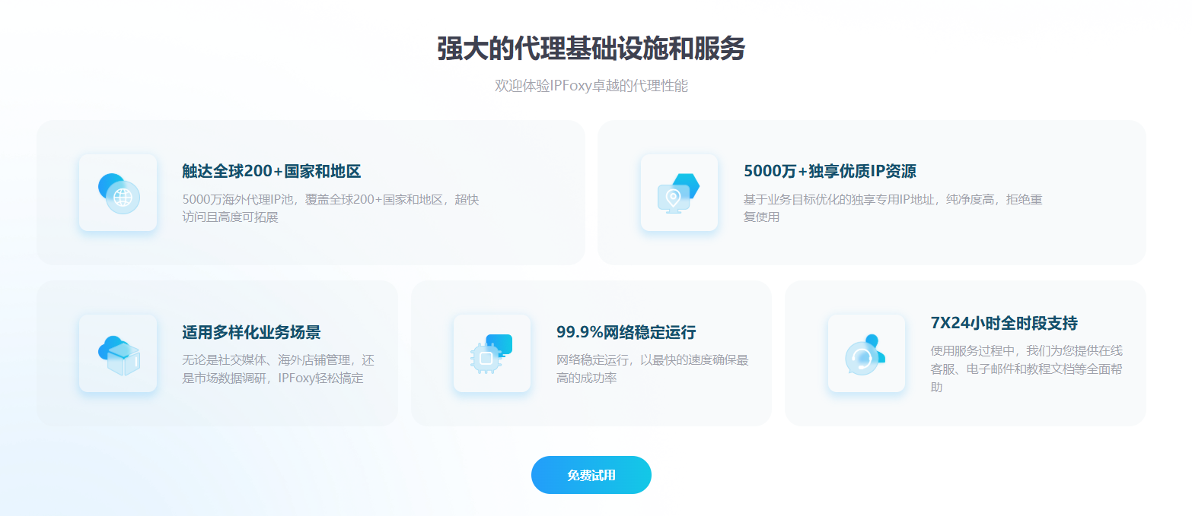Image resolution: width=1192 pixels, height=516 pixels.
Task: Click the 免费试用 free trial button
Action: click(591, 475)
